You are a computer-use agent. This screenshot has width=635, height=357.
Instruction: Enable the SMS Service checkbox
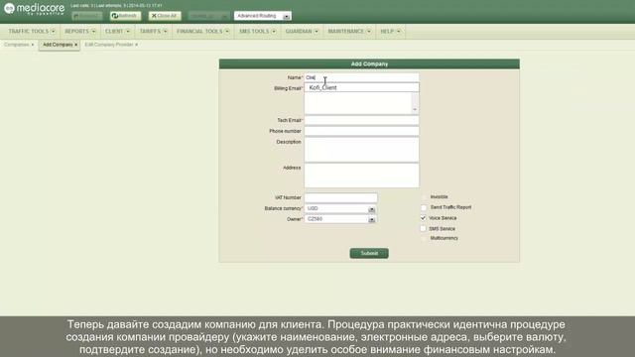point(424,229)
